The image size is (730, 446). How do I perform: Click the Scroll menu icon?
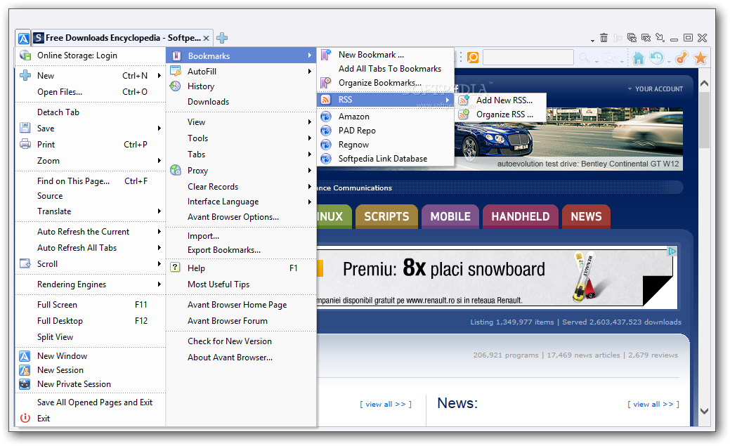click(25, 264)
